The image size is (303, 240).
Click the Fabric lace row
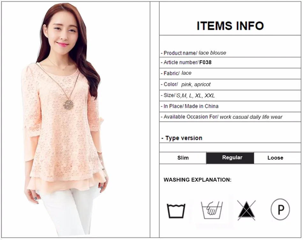[x=230, y=73]
